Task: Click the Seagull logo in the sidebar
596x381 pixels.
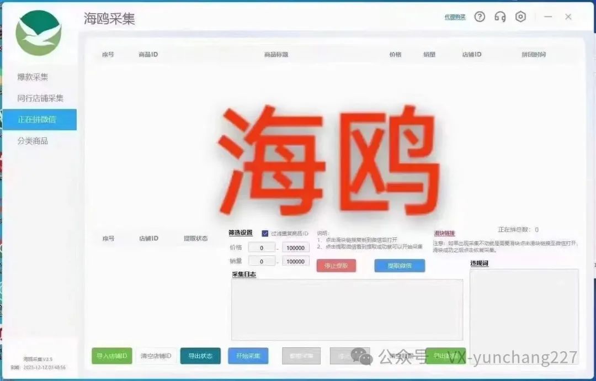Action: [x=39, y=33]
